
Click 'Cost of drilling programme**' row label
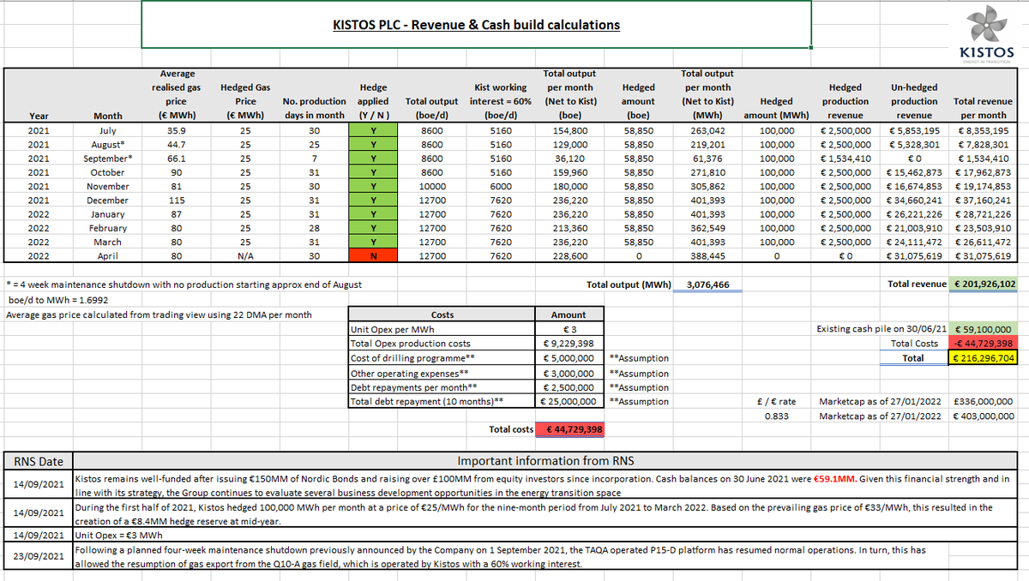pyautogui.click(x=442, y=358)
